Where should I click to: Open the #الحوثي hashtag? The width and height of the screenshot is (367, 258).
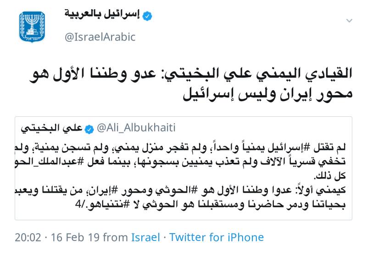178,190
